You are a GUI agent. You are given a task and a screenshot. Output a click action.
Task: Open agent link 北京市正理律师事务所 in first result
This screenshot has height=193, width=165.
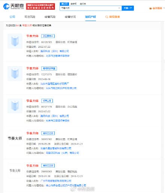(58, 56)
